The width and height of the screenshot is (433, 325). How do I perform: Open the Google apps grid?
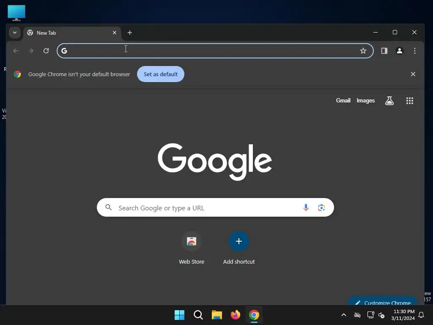[409, 101]
